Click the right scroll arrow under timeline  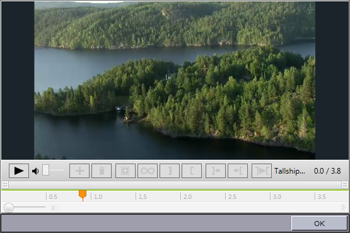(x=344, y=208)
